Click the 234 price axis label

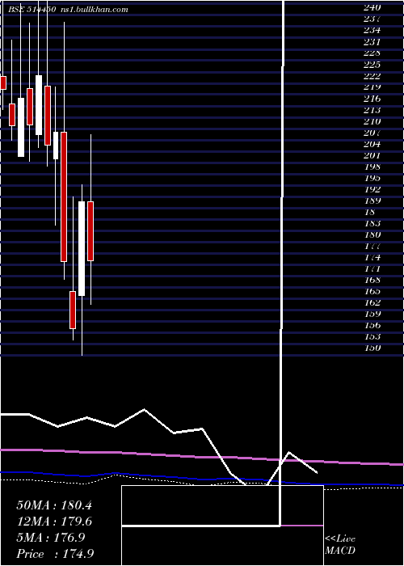[372, 31]
